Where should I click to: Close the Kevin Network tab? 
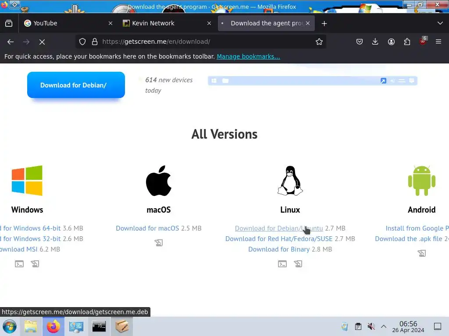(x=209, y=24)
